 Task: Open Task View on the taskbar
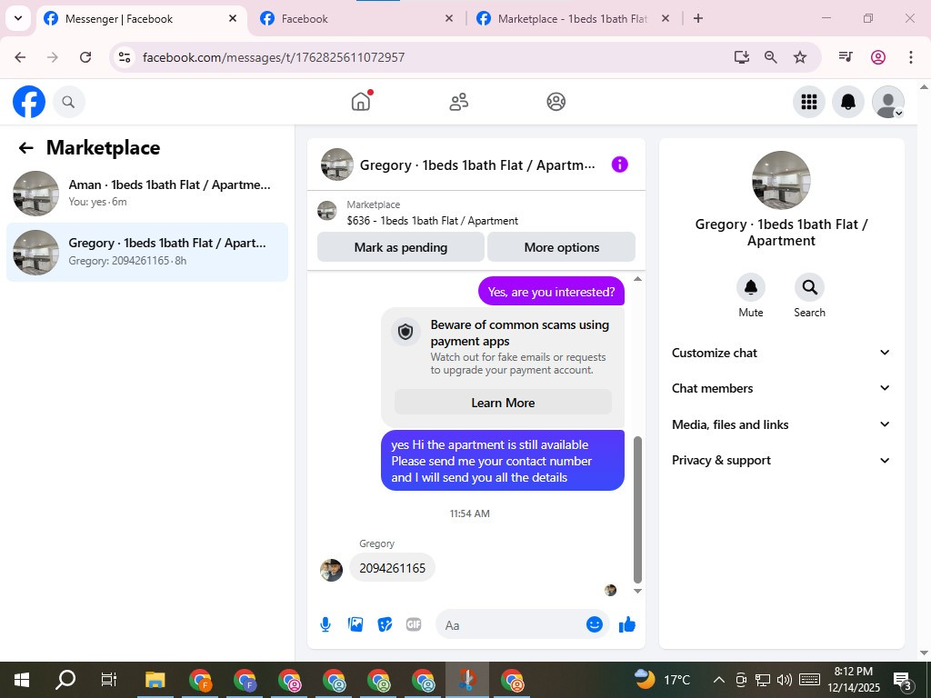point(109,680)
